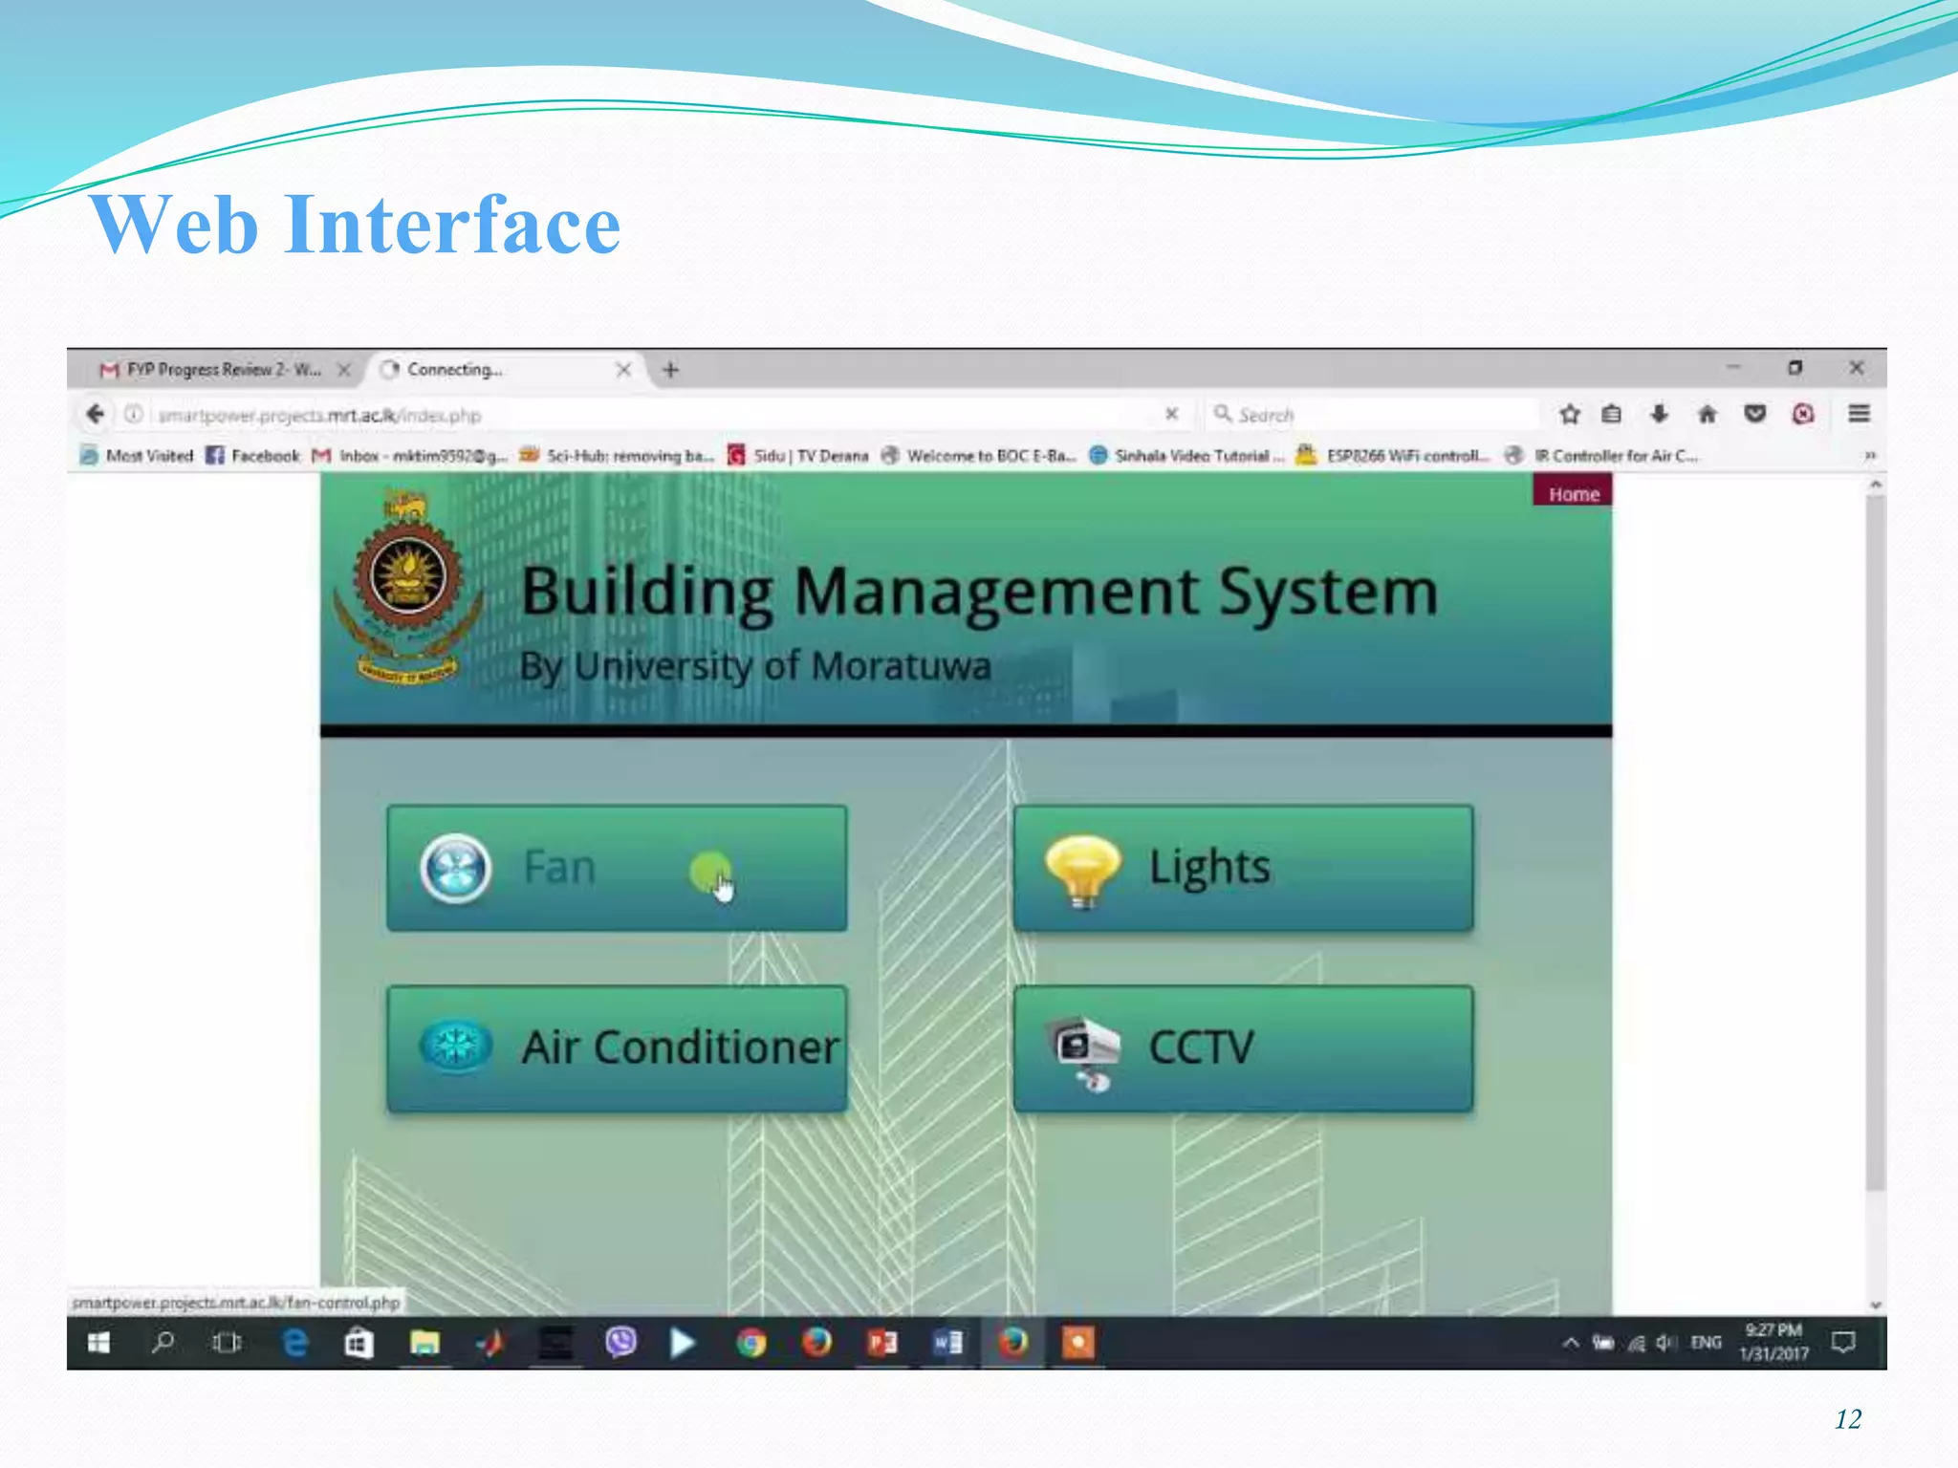Open Microsoft Word from taskbar
1958x1468 pixels.
point(947,1343)
